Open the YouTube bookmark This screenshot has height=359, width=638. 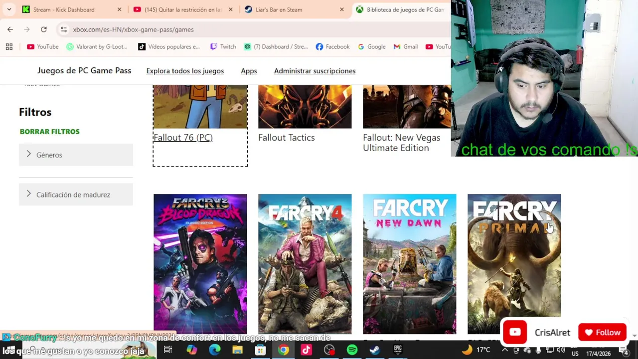tap(43, 46)
